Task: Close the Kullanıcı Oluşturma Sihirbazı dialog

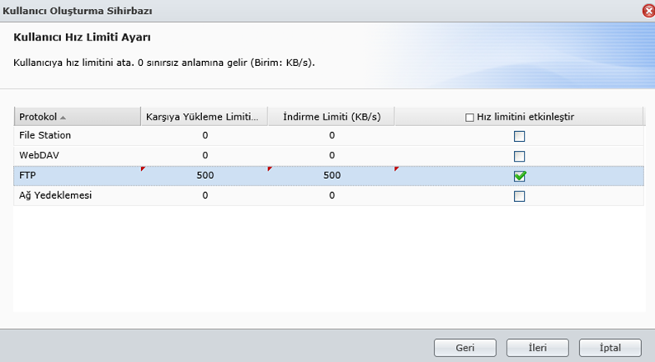Action: click(648, 11)
